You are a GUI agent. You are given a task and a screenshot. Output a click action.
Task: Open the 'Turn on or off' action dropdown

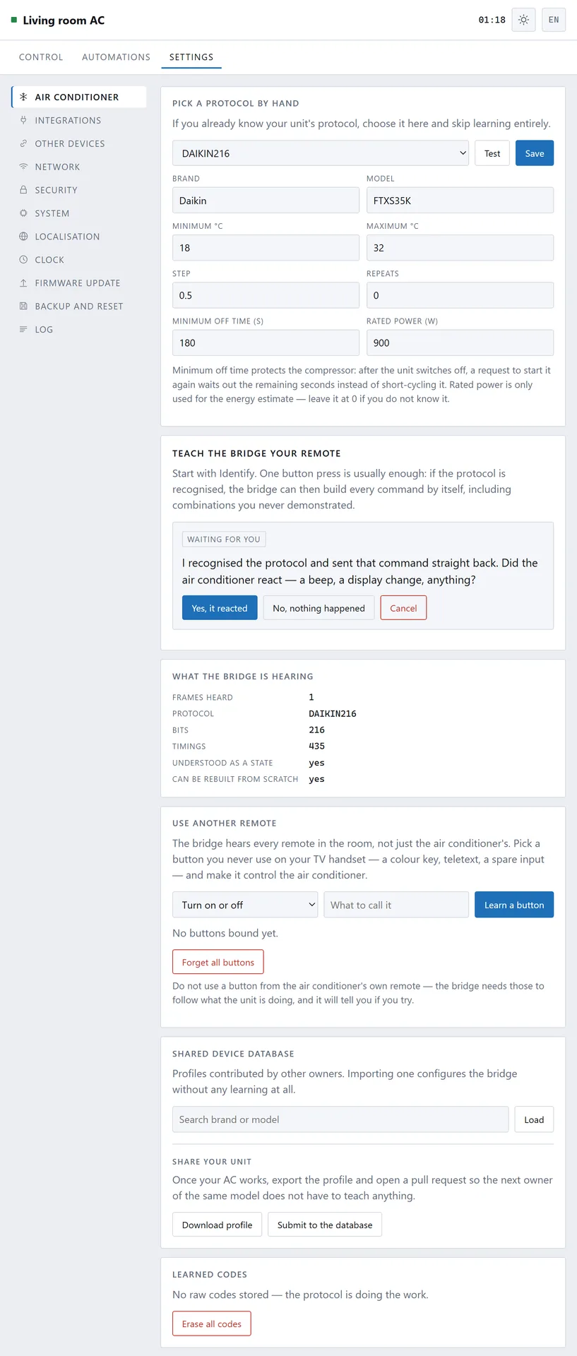(245, 905)
